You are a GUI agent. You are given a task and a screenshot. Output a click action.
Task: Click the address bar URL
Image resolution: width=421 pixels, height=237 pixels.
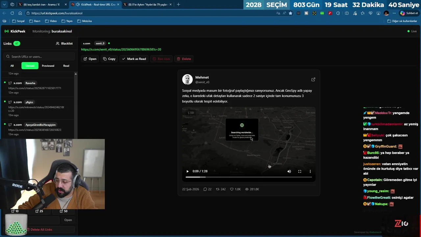point(57,13)
